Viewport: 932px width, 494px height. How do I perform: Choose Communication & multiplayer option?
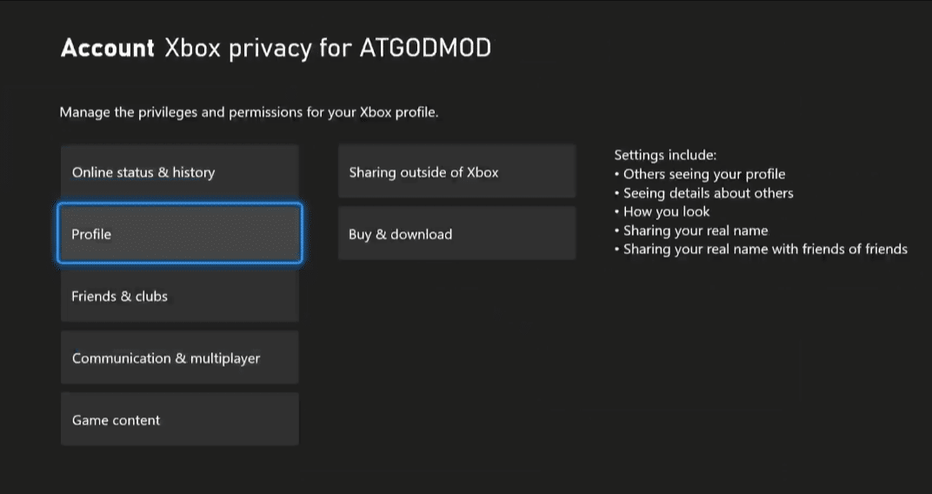click(179, 357)
